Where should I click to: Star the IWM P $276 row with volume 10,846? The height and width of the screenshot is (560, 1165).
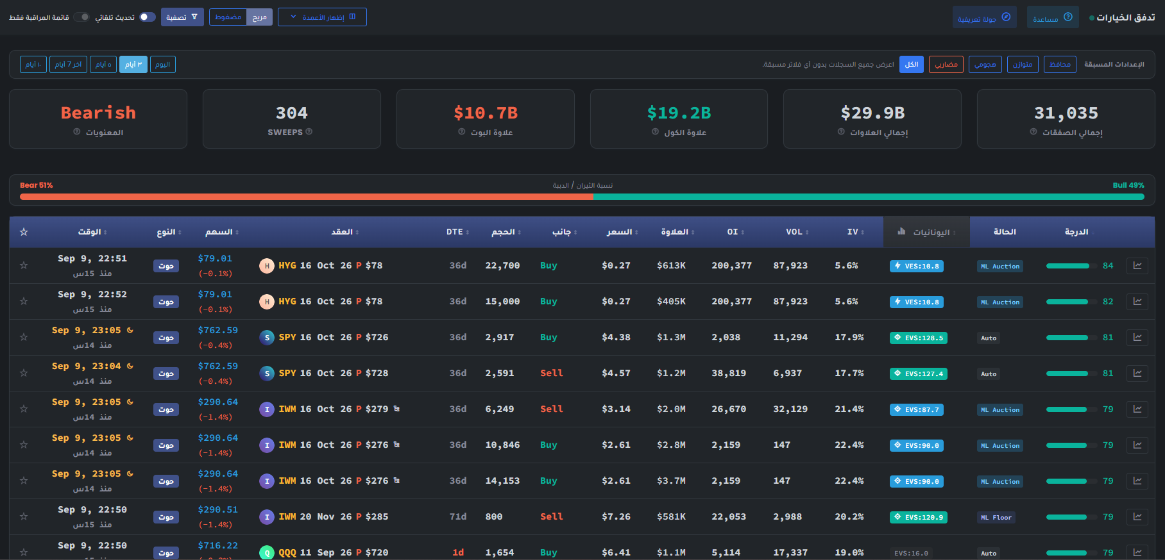24,445
